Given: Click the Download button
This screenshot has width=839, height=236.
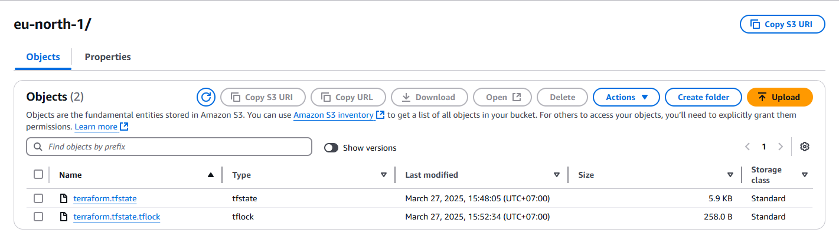Looking at the screenshot, I should 428,97.
